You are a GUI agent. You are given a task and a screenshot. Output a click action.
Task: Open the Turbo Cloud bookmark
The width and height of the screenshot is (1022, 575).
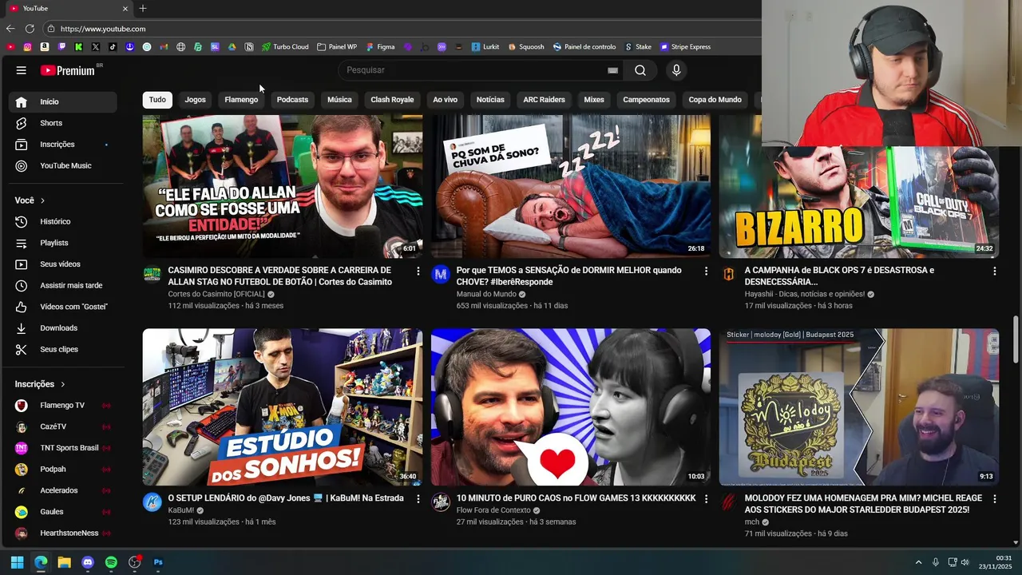(285, 47)
